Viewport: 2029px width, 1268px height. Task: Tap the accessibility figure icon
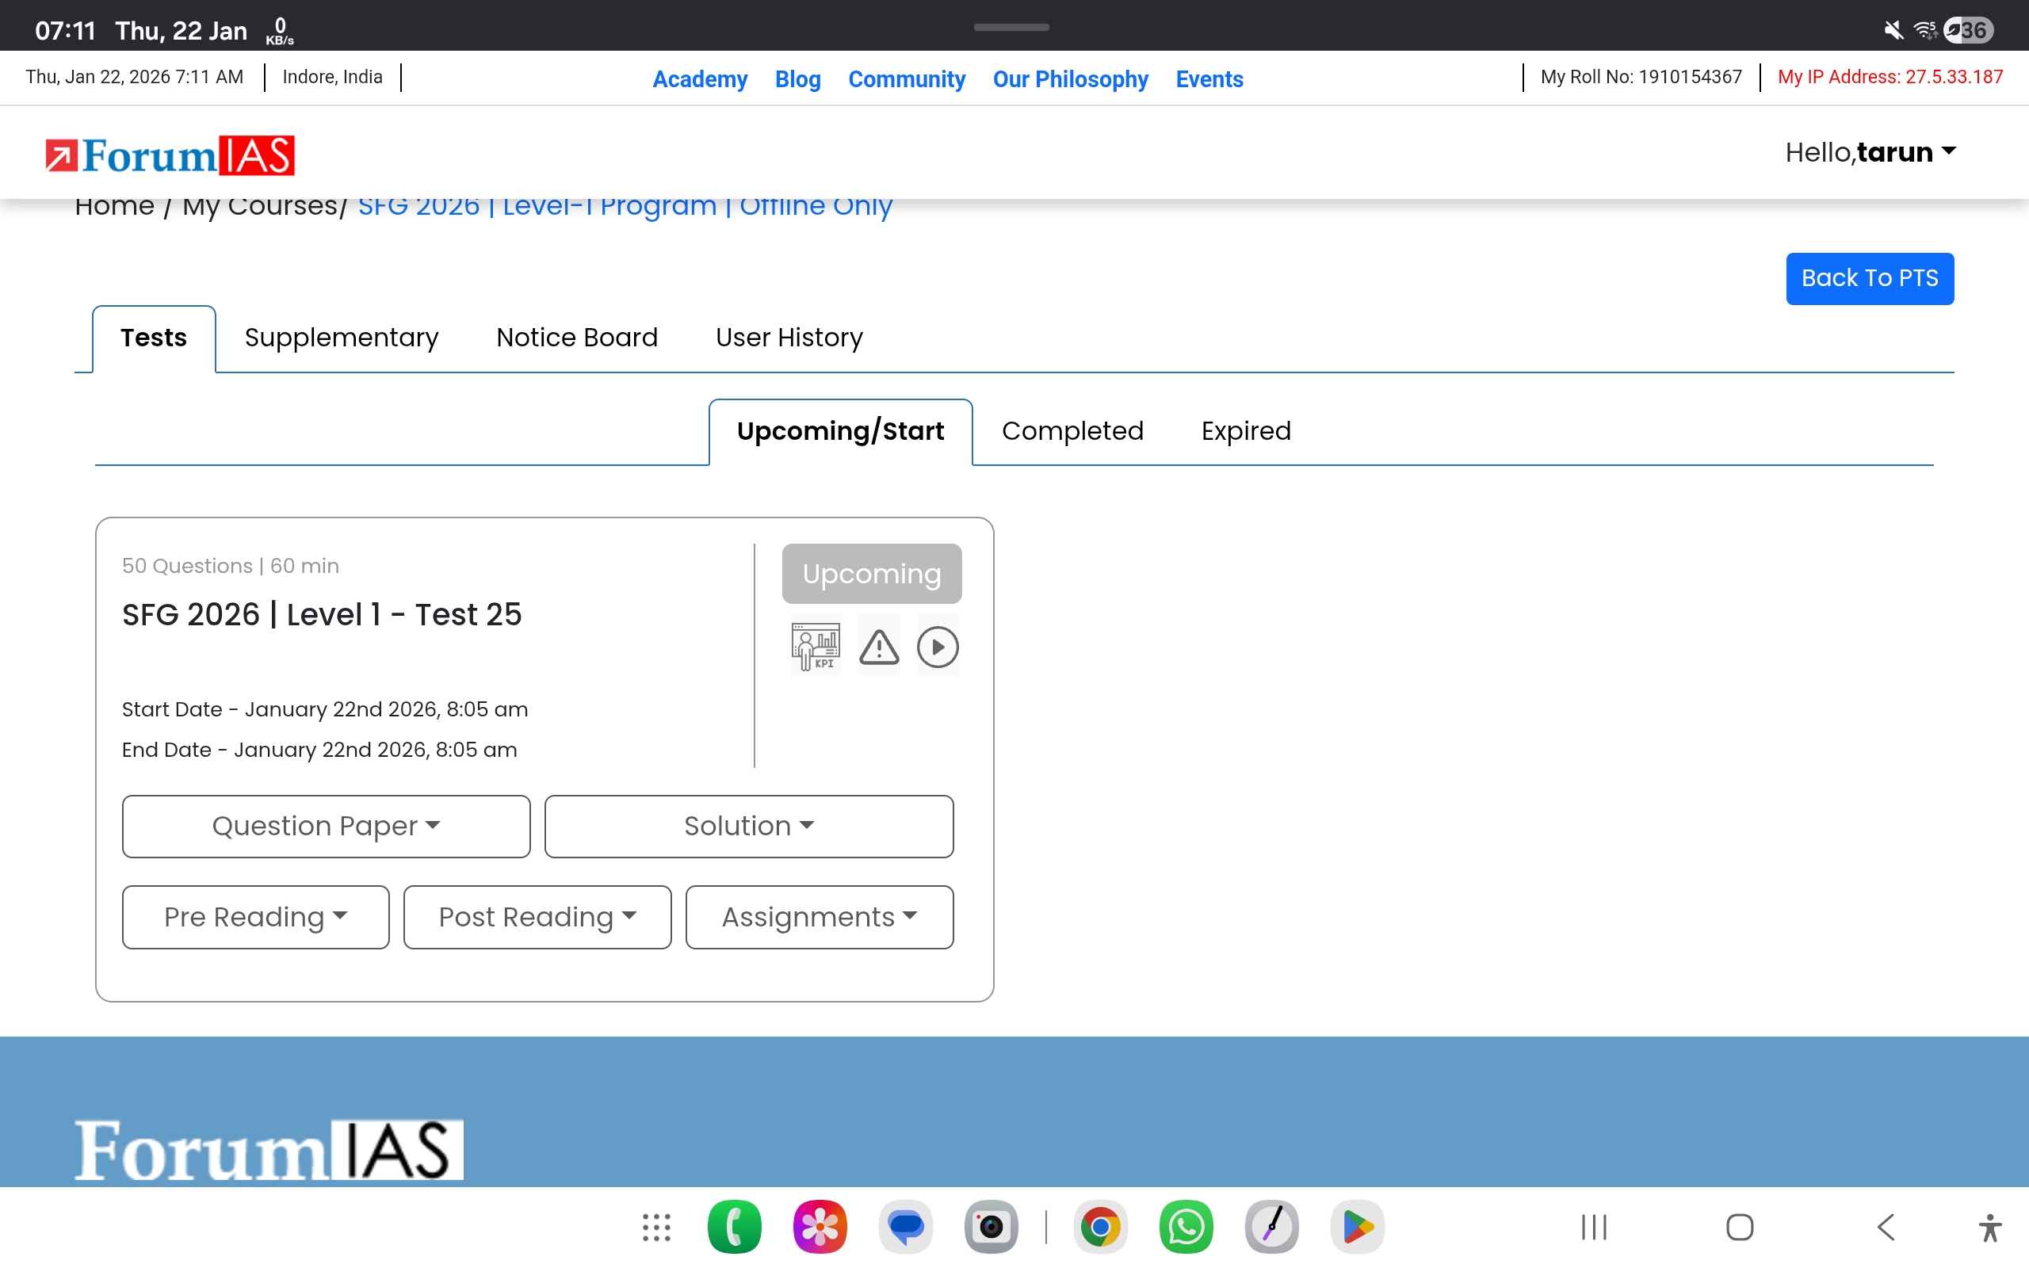click(1989, 1227)
